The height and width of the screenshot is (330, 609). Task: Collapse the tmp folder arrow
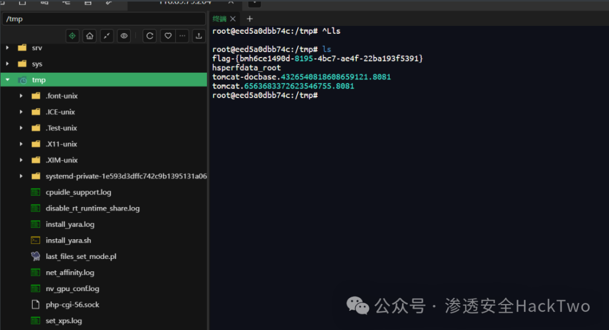[7, 80]
